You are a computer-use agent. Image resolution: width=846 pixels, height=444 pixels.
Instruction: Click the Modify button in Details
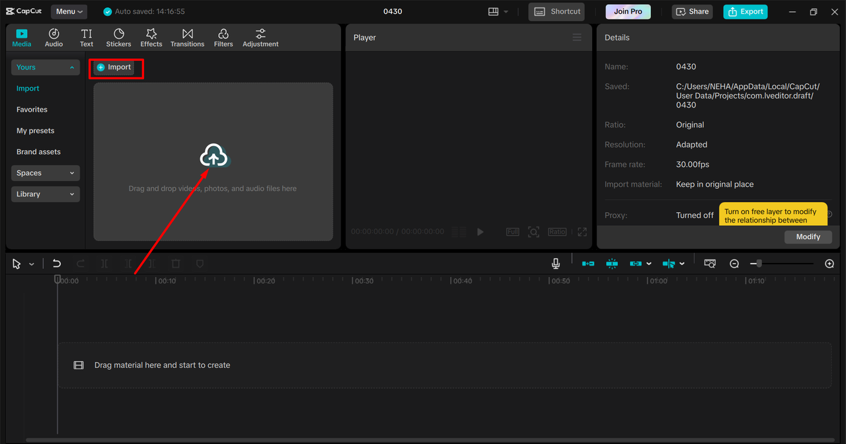808,237
